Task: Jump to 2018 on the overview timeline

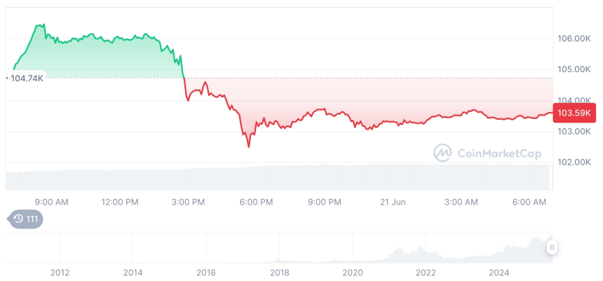Action: coord(279,272)
